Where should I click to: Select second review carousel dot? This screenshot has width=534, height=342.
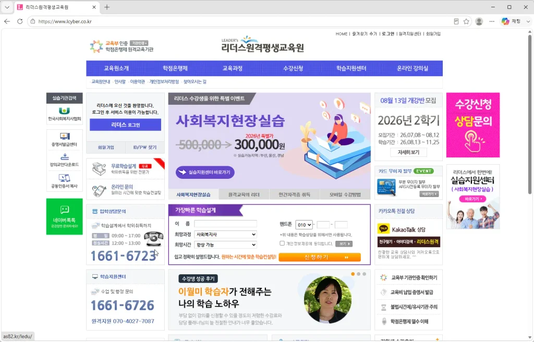tap(359, 274)
